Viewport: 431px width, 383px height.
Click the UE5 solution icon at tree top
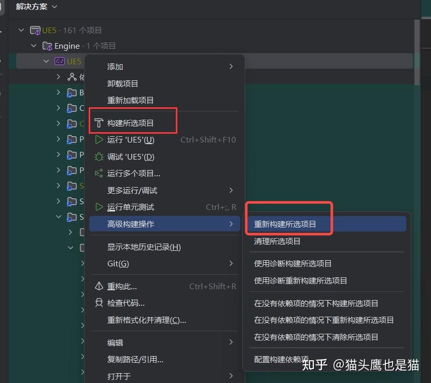pos(35,30)
